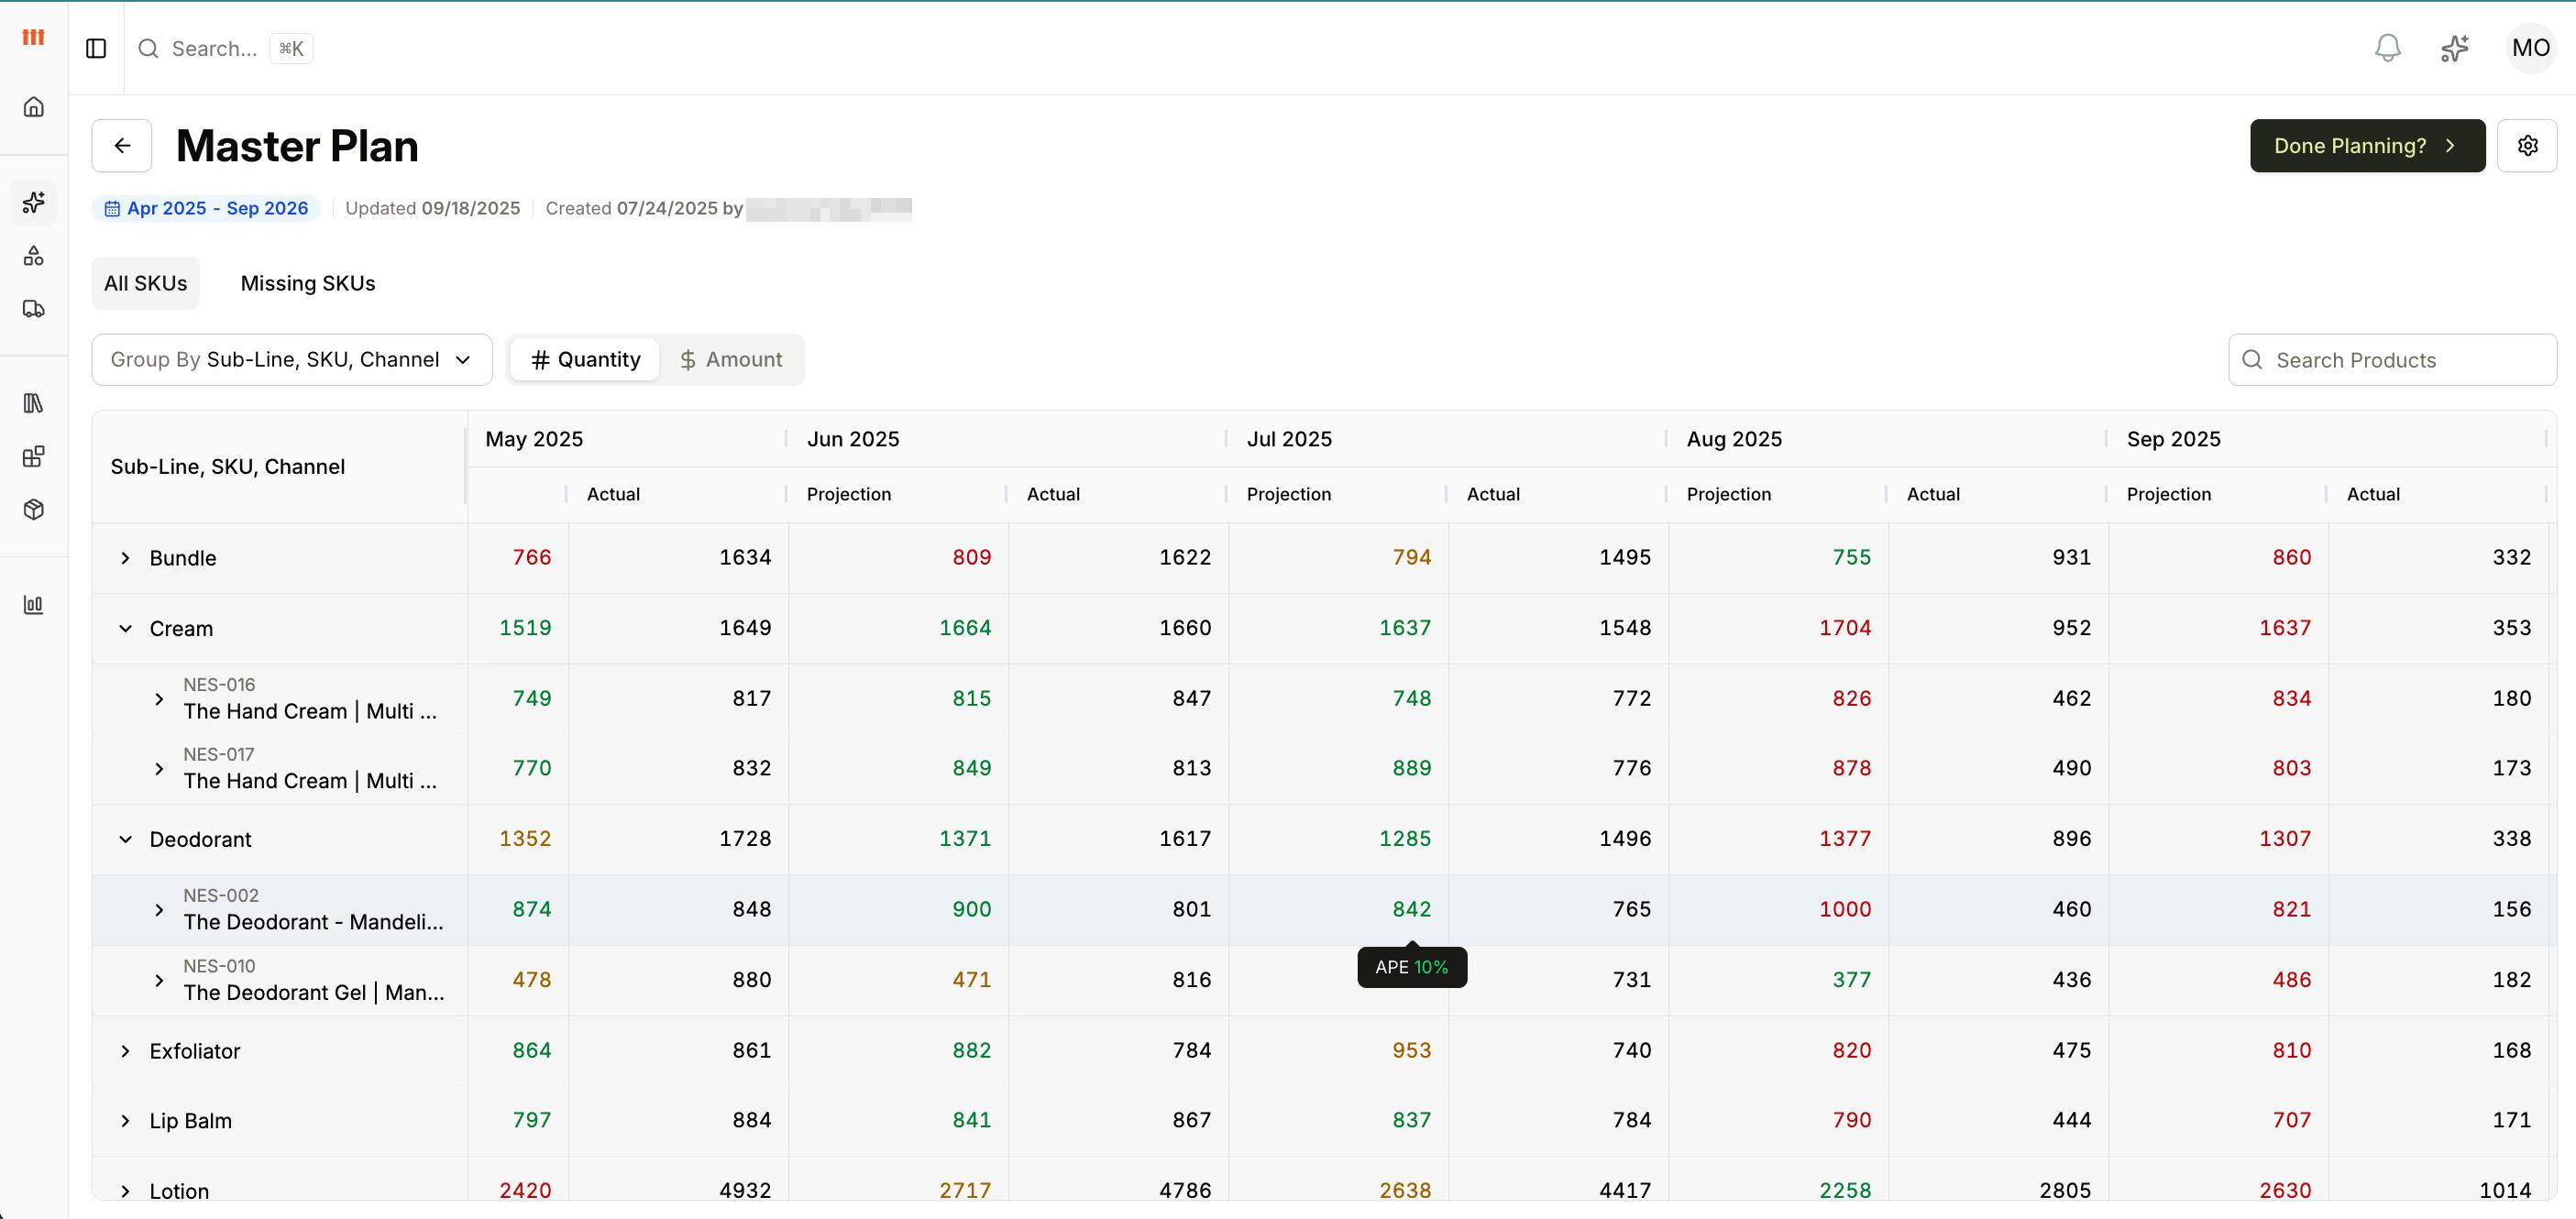Click the package box sidebar icon
Viewport: 2576px width, 1219px height.
coord(34,510)
